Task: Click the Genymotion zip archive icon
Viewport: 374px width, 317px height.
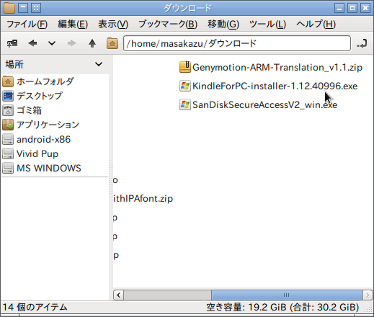Action: click(x=185, y=67)
